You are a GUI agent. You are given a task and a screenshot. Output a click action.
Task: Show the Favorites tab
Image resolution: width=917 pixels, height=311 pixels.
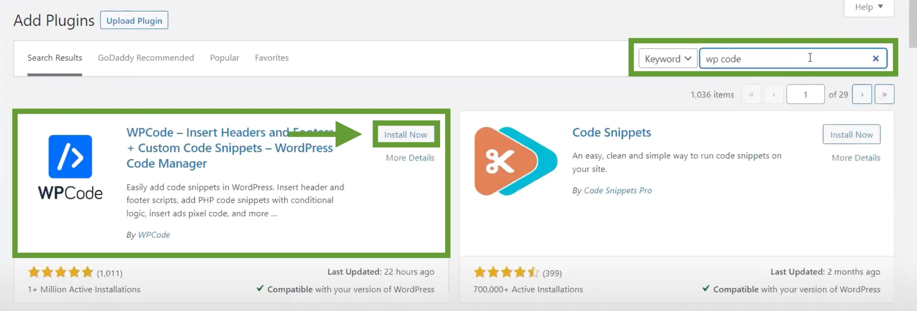[x=272, y=58]
